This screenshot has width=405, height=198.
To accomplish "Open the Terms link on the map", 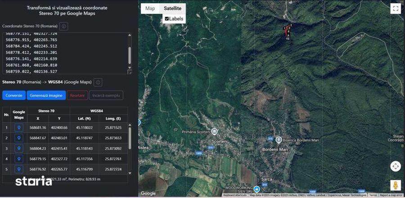I will [x=373, y=195].
